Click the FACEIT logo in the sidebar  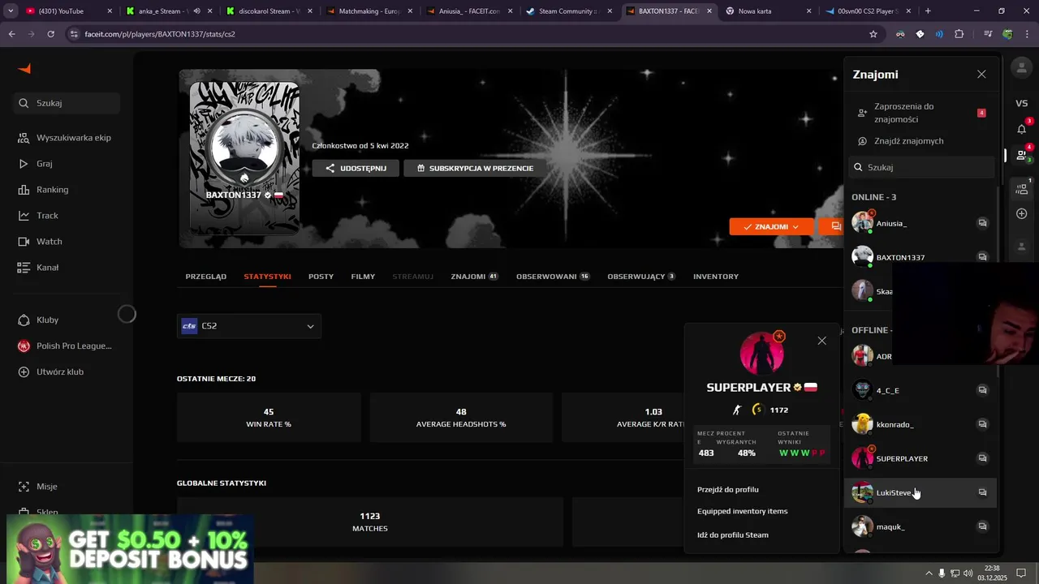click(x=24, y=69)
